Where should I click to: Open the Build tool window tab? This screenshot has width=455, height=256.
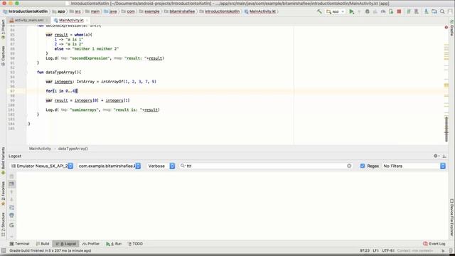[43, 244]
